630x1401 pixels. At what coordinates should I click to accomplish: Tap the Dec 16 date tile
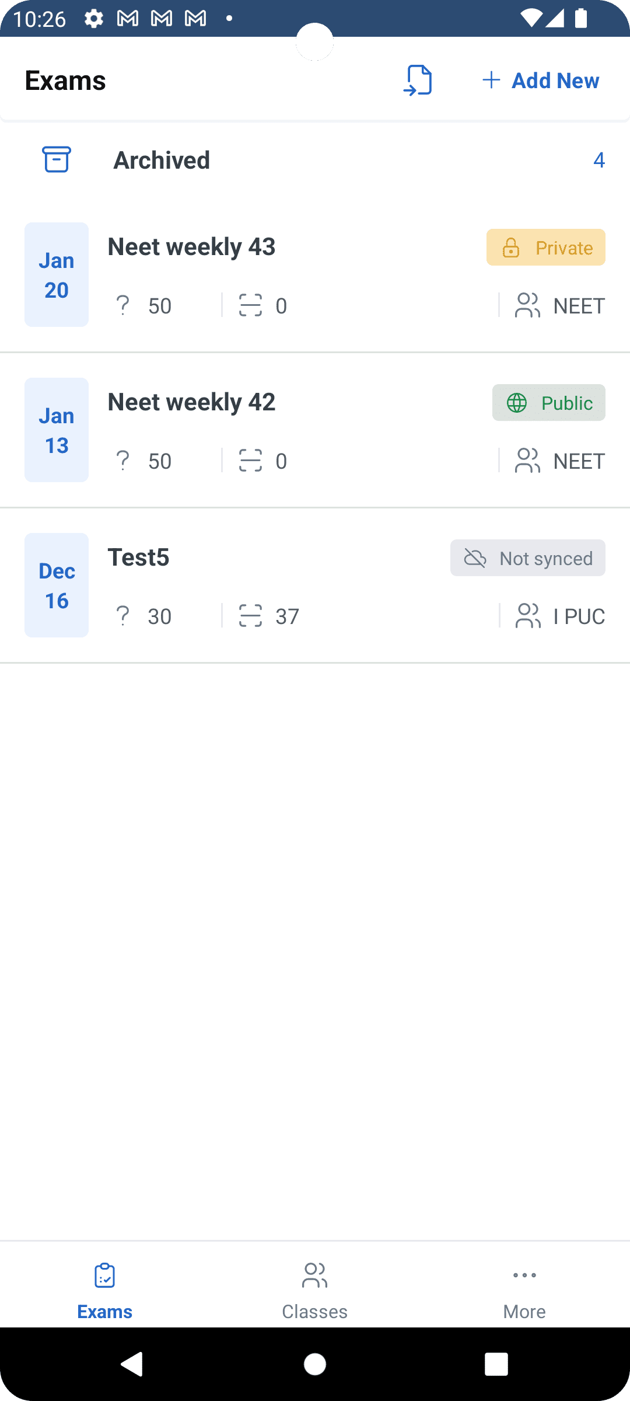[57, 585]
